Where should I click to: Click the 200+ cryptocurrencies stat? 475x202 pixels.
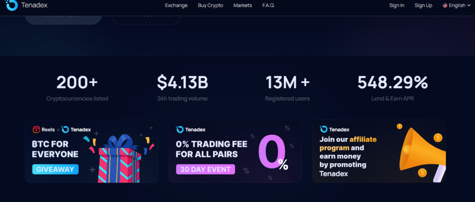[x=77, y=82]
